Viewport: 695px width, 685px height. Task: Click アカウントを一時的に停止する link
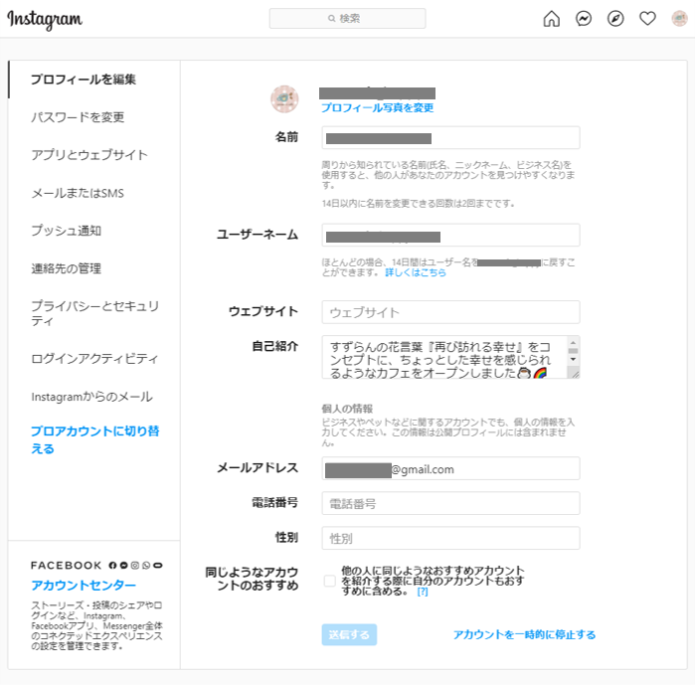click(x=524, y=635)
